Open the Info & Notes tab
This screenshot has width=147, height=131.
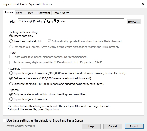pyautogui.click(x=61, y=13)
